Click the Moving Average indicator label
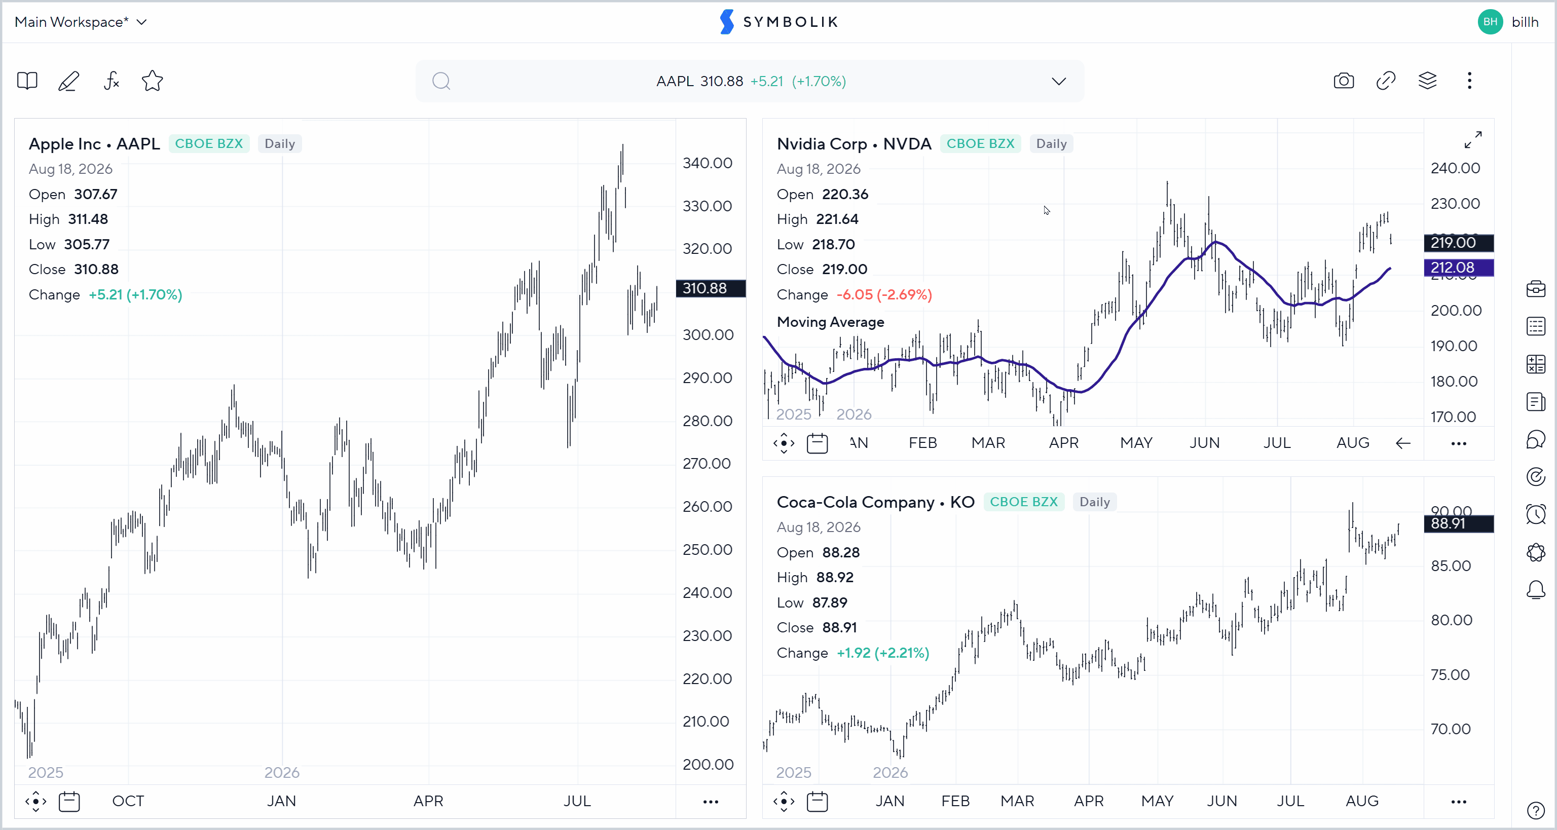Screen dimensions: 1557x830 point(831,322)
